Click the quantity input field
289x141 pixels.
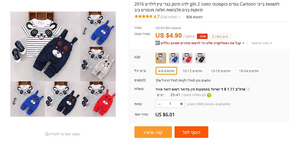[170, 104]
